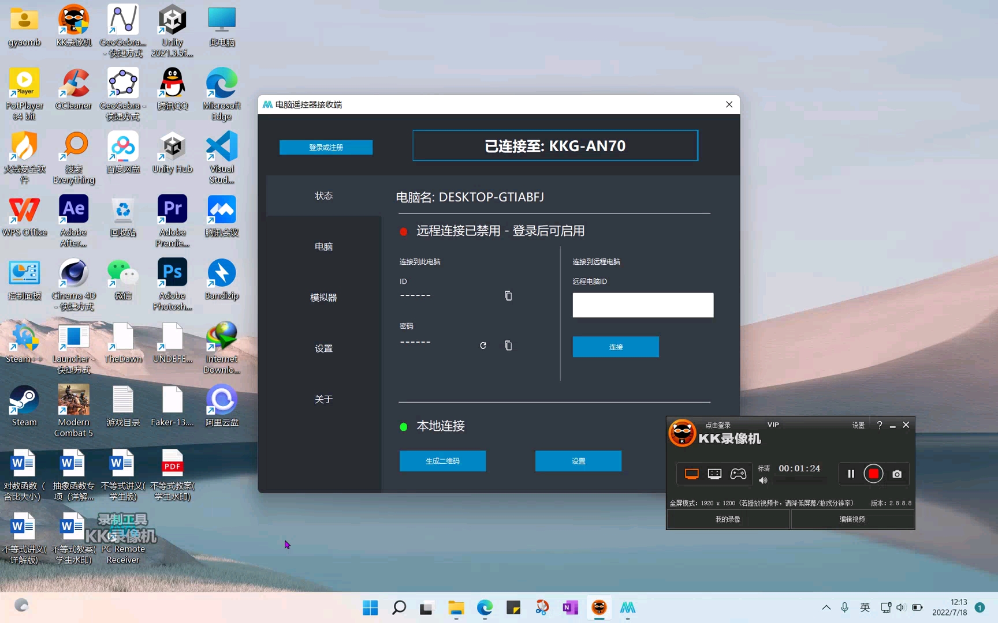Screen dimensions: 998x623
Task: Open File Explorer from taskbar
Action: (x=456, y=607)
